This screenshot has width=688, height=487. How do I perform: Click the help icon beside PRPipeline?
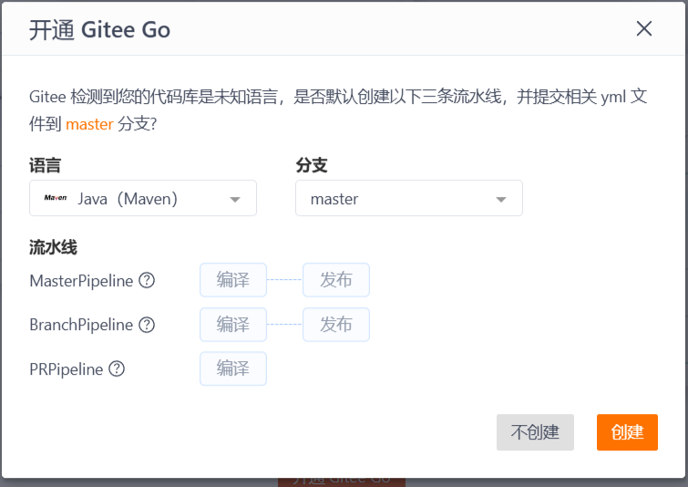117,368
